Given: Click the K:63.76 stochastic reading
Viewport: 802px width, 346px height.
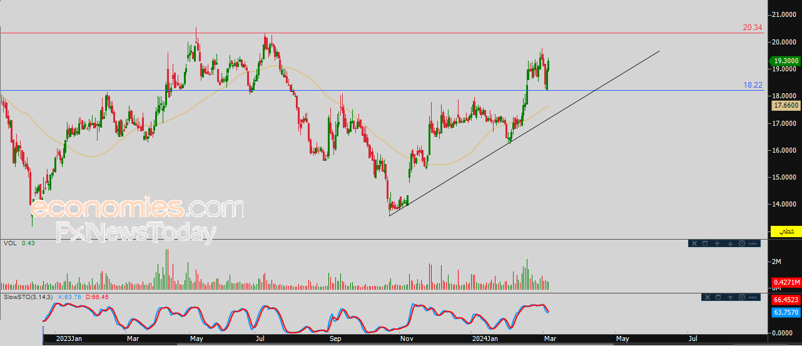Looking at the screenshot, I should coord(69,297).
